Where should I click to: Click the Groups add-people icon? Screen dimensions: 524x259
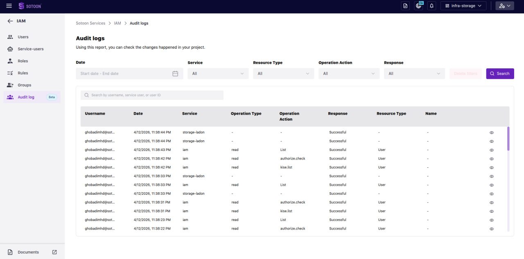click(10, 85)
